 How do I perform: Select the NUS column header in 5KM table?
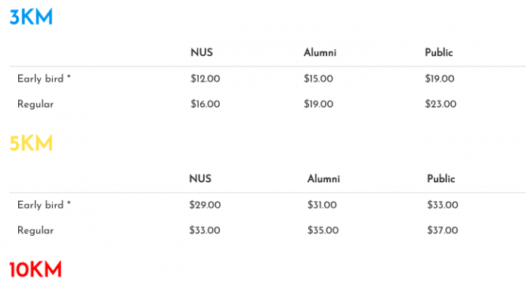(200, 178)
